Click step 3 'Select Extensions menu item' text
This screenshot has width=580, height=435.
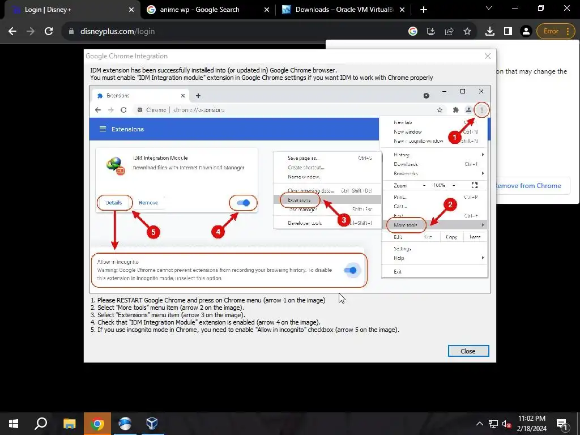[x=168, y=315]
